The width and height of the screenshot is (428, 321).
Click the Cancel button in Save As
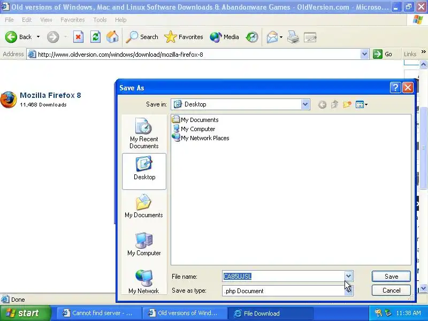[391, 290]
